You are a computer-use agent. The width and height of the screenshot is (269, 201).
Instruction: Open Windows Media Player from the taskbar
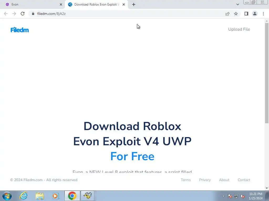click(x=56, y=196)
